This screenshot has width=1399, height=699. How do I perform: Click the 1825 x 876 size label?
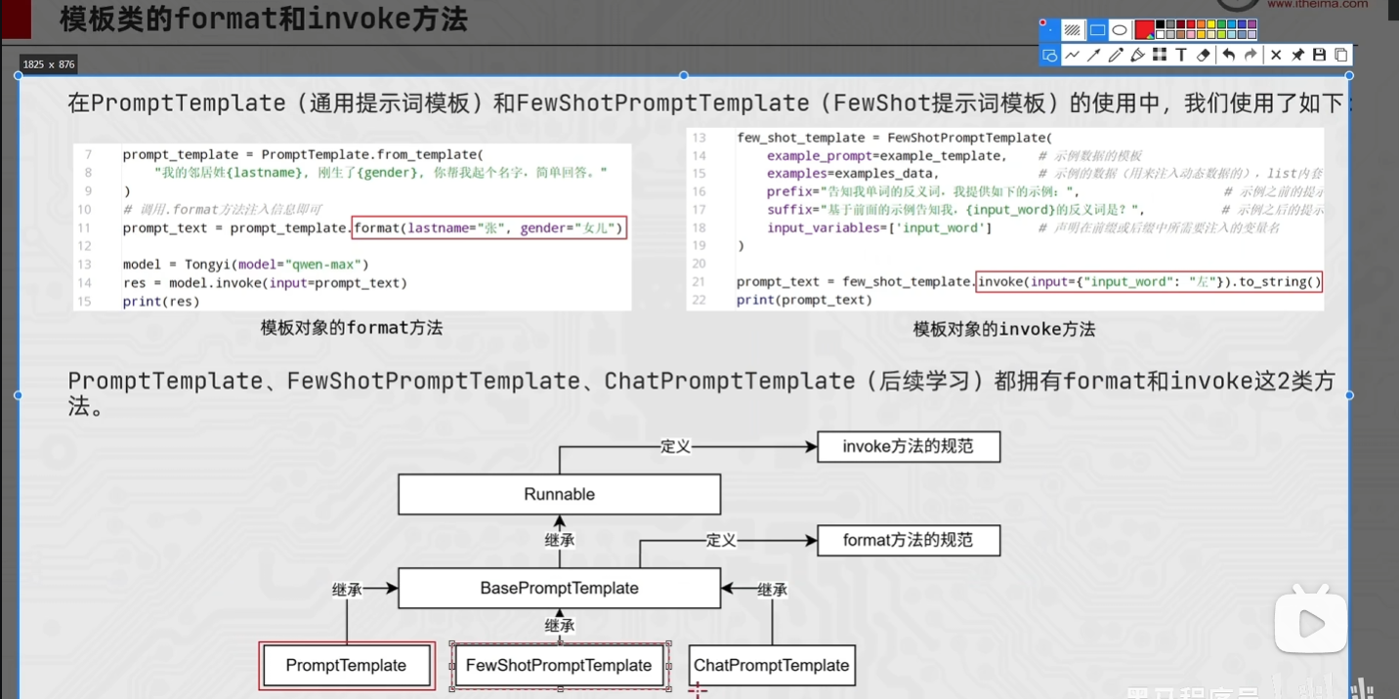(x=49, y=64)
